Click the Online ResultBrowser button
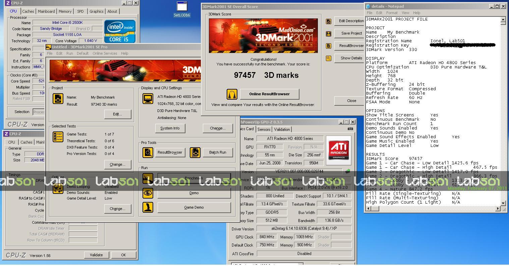 (269, 94)
